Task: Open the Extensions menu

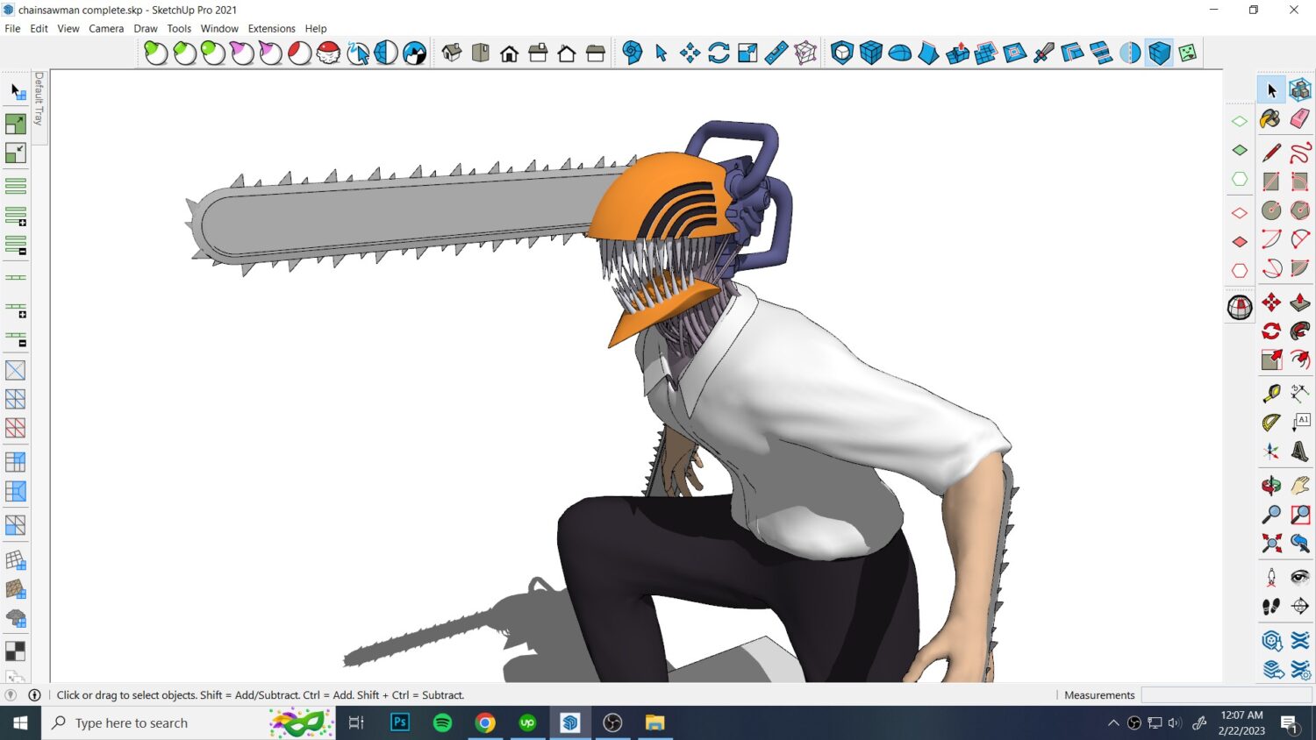Action: click(271, 29)
